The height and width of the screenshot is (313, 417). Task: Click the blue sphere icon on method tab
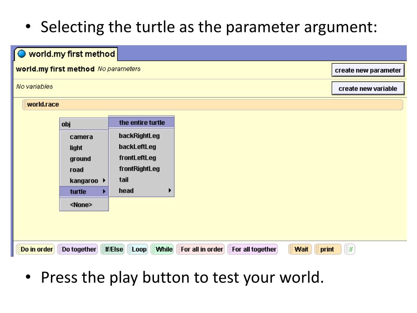click(x=22, y=54)
